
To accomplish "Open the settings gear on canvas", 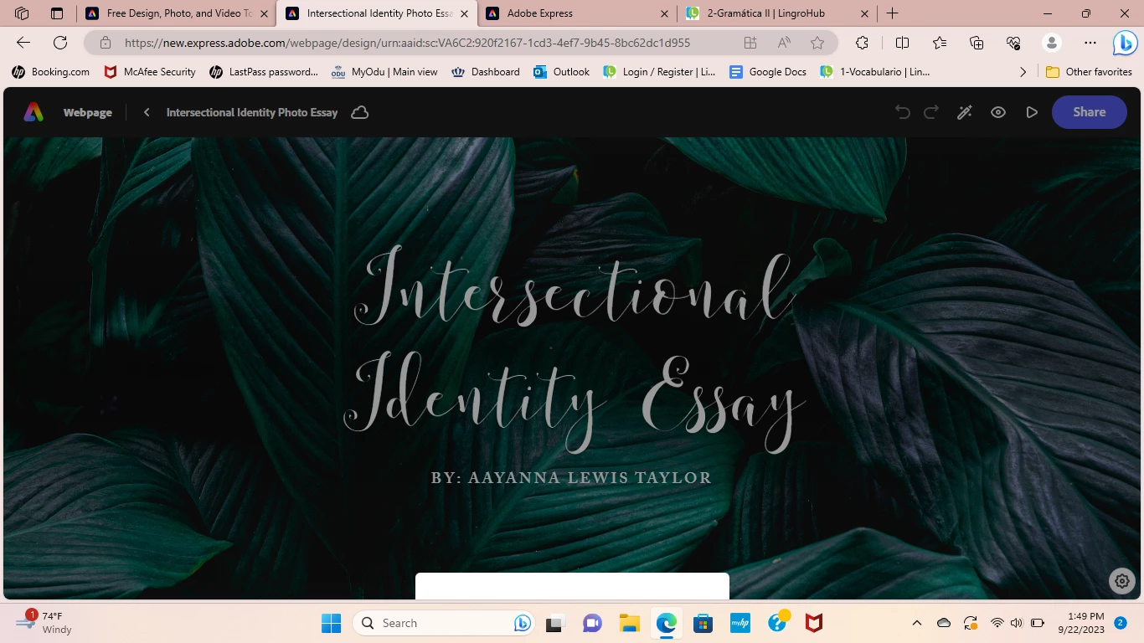I will (x=1122, y=581).
